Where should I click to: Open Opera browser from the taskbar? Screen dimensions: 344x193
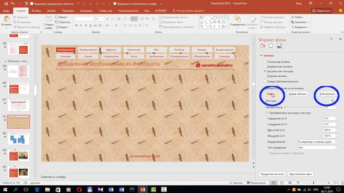click(79, 190)
